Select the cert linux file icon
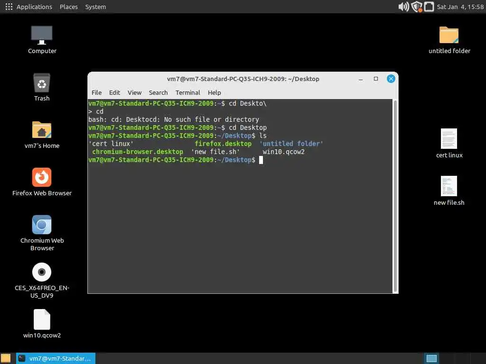The height and width of the screenshot is (364, 486). click(x=449, y=138)
